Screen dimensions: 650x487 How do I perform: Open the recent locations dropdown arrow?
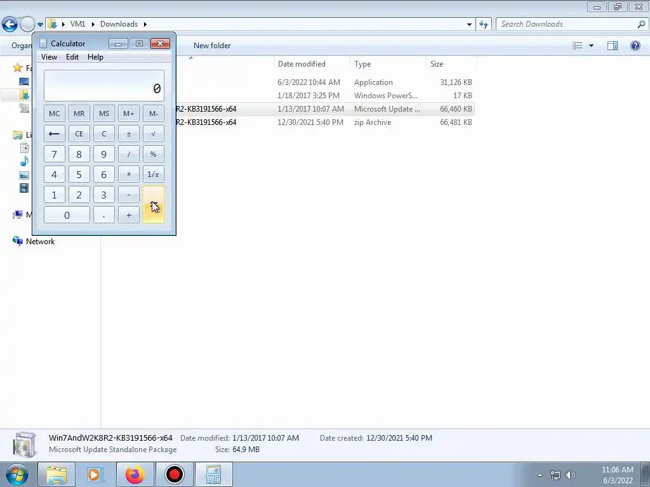(40, 25)
